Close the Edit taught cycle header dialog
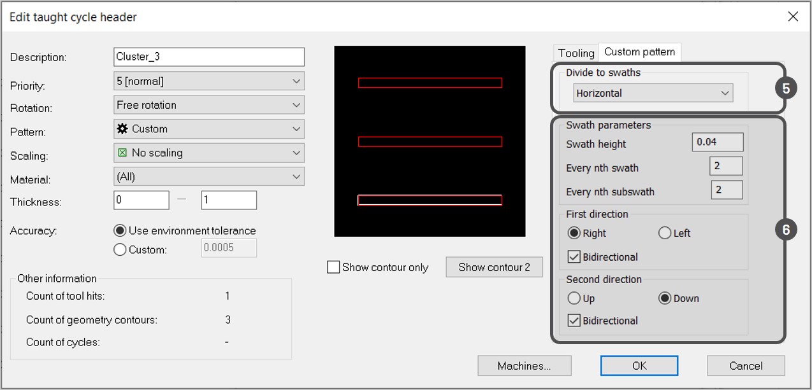Viewport: 812px width, 390px height. pyautogui.click(x=793, y=17)
